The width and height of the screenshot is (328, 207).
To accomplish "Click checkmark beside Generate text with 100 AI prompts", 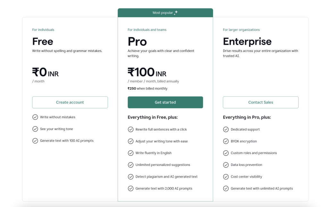I will [x=35, y=141].
